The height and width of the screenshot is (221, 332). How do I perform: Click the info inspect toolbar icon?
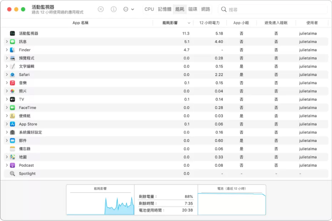pos(114,9)
